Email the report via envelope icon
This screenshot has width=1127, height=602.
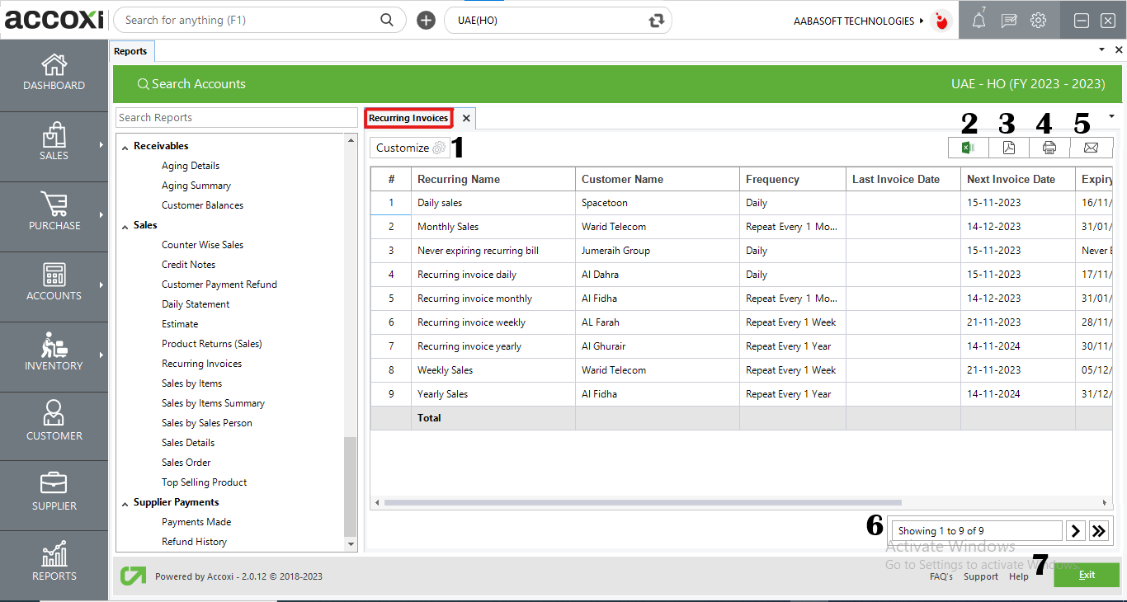[x=1090, y=147]
